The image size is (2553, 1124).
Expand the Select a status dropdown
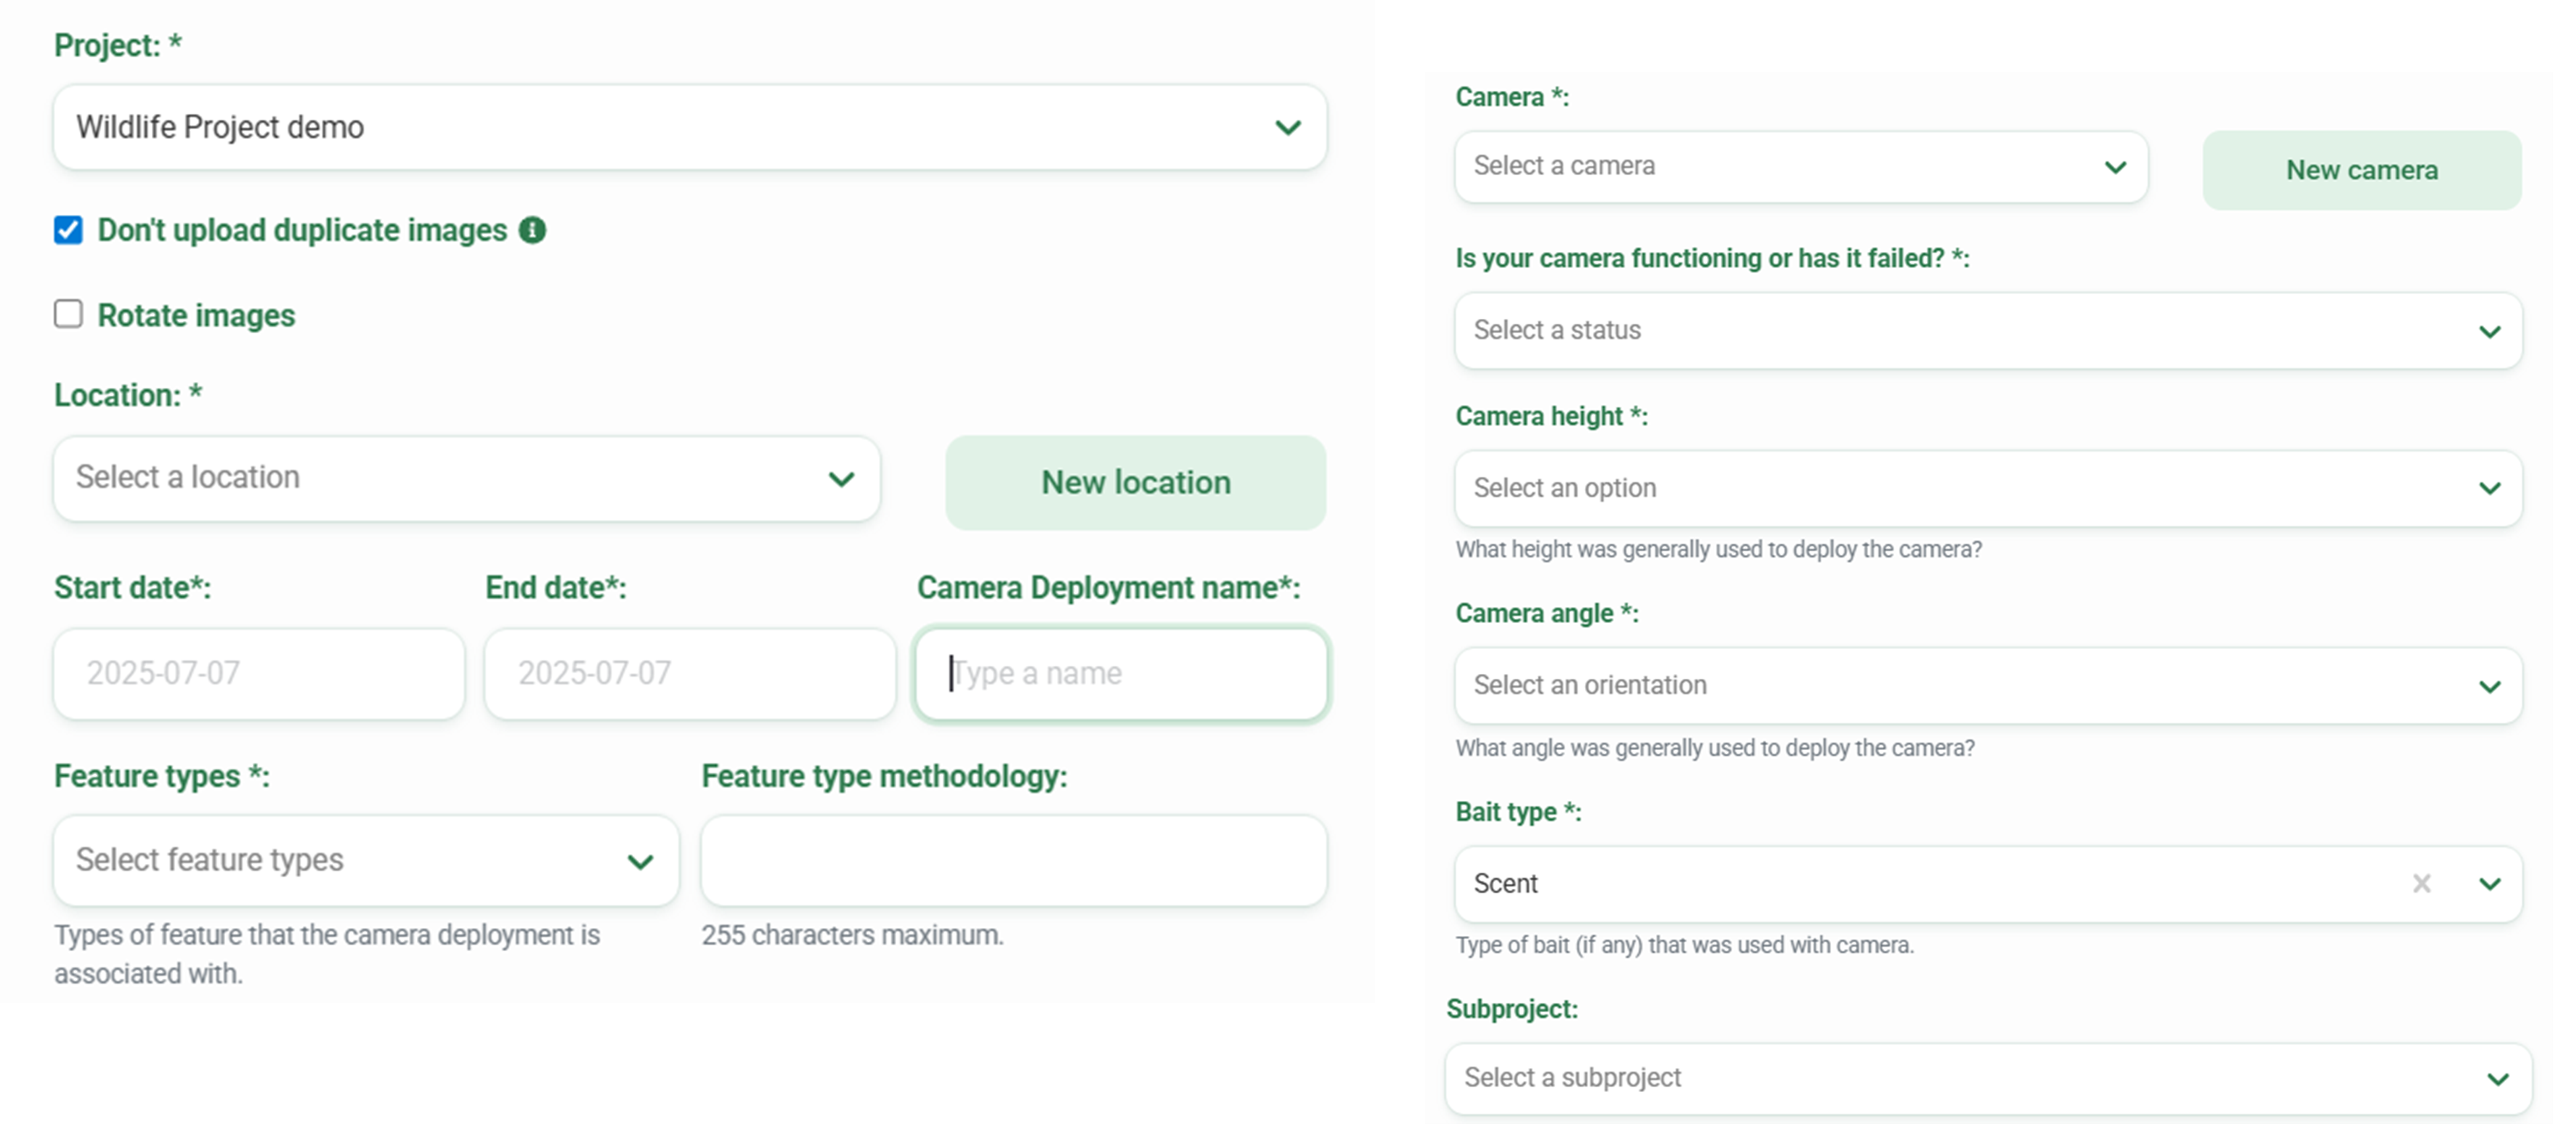(1987, 330)
